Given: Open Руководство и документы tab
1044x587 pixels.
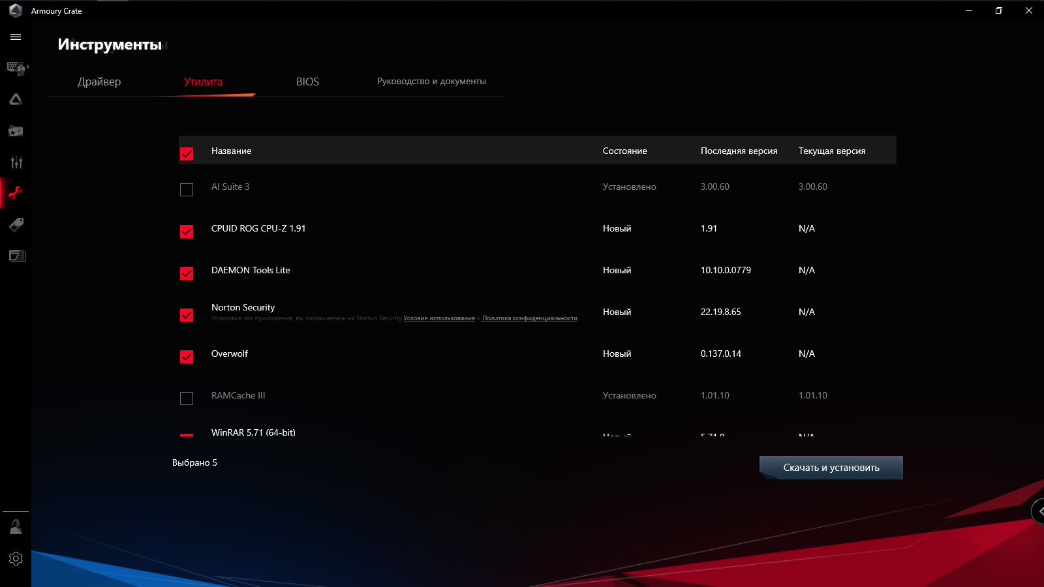Looking at the screenshot, I should (x=431, y=82).
